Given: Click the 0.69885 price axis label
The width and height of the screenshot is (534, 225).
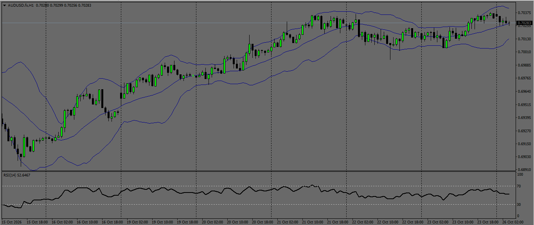Looking at the screenshot, I should click(x=524, y=65).
